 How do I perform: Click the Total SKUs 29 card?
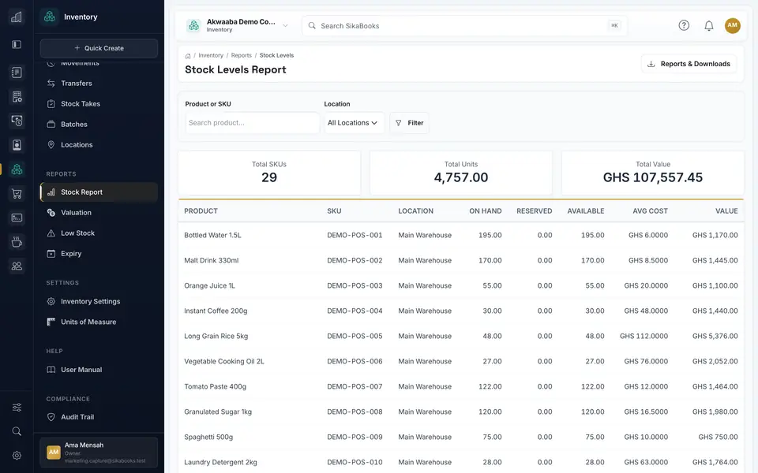[269, 173]
